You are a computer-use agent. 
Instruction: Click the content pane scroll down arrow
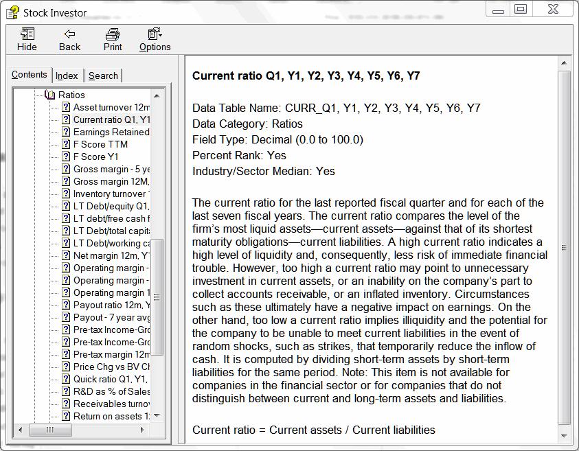tap(564, 436)
